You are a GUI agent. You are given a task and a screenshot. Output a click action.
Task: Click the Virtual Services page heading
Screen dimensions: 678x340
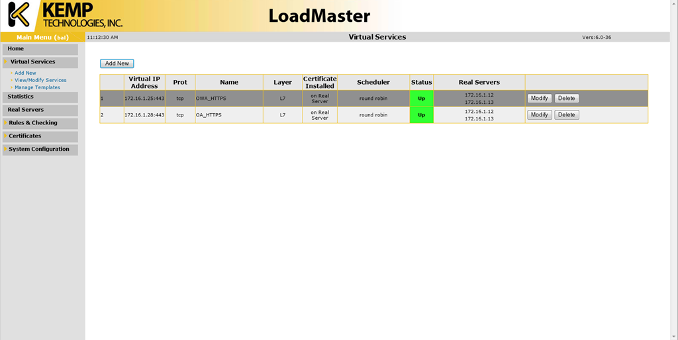(x=377, y=37)
